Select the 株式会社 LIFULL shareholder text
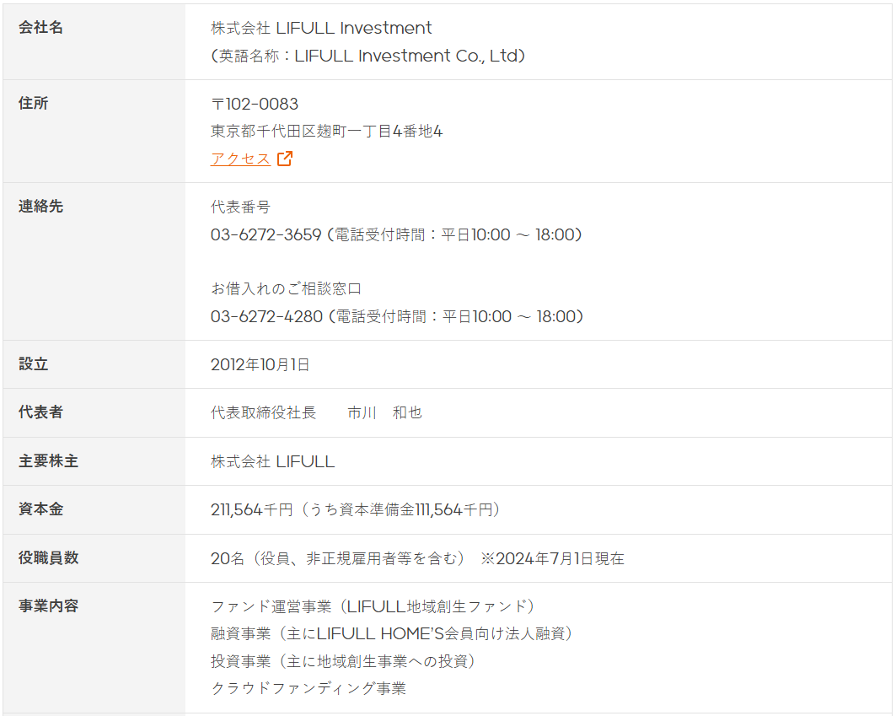 (272, 461)
